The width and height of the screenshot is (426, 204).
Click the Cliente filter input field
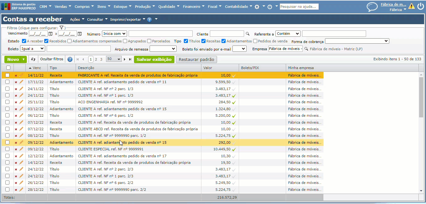coord(227,34)
